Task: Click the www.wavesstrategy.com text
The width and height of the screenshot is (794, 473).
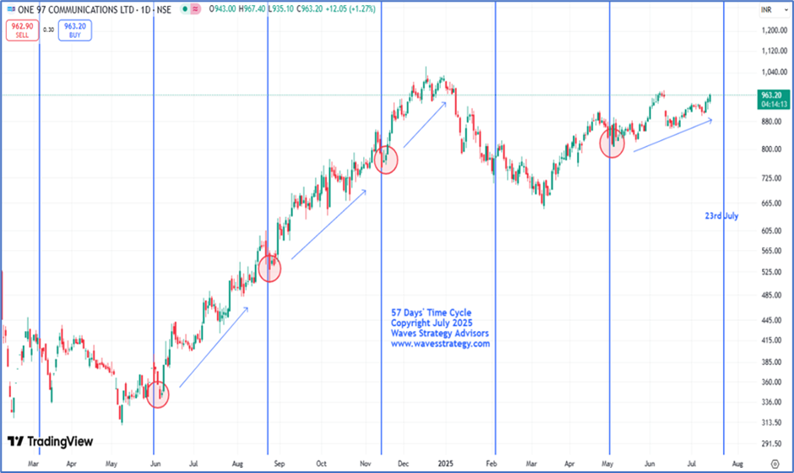Action: pos(440,344)
